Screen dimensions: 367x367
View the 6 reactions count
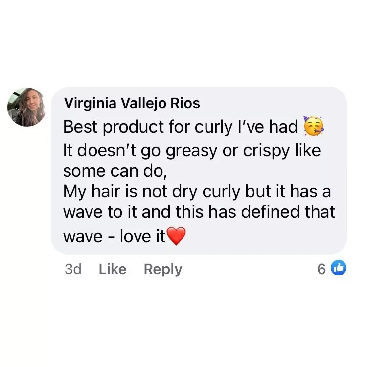[321, 269]
